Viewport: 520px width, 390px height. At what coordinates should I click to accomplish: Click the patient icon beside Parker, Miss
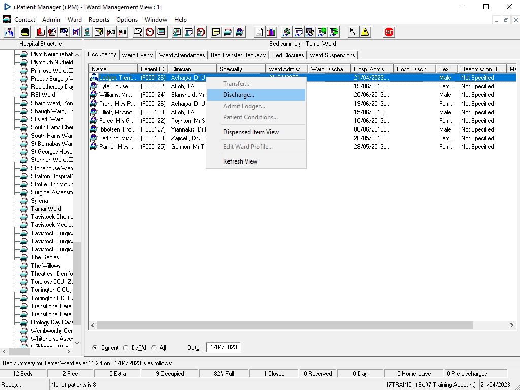(x=94, y=147)
